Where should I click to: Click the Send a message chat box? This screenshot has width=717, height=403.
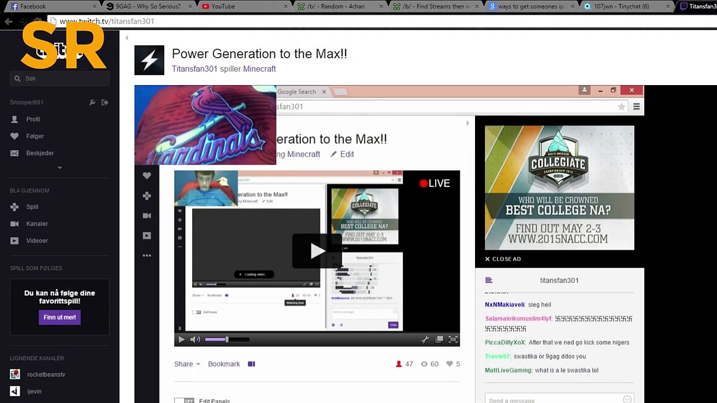pos(560,400)
